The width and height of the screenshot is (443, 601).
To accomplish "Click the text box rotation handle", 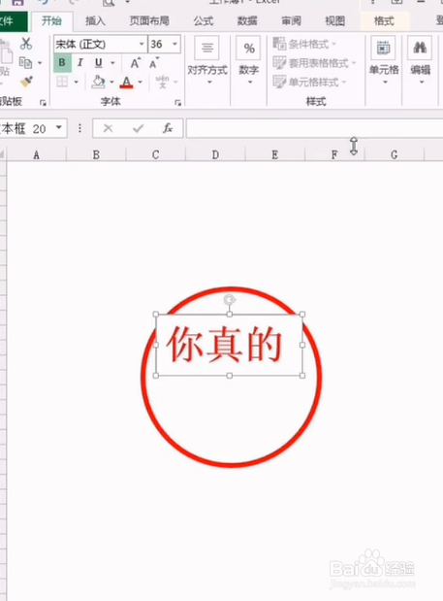I will (229, 300).
